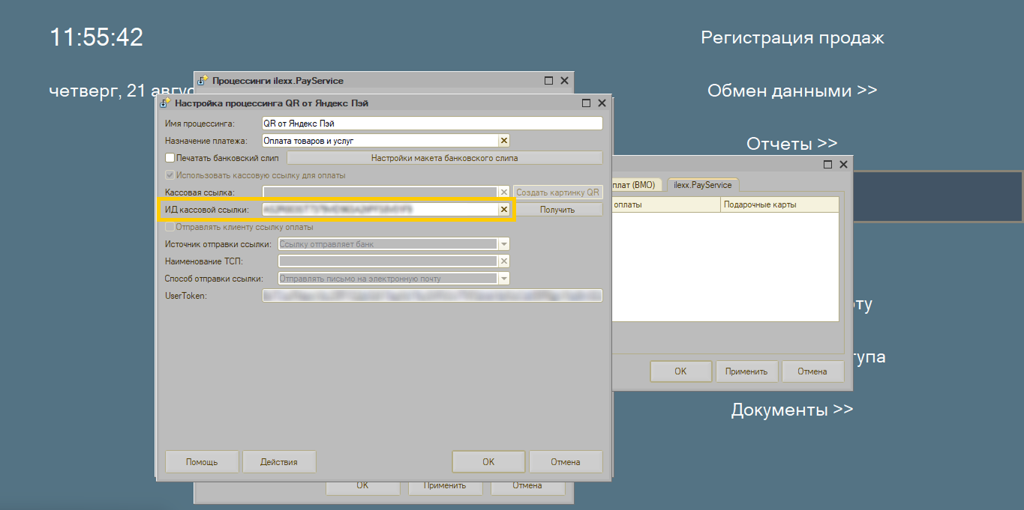Focus the Наименование ТСП input field

[x=388, y=261]
